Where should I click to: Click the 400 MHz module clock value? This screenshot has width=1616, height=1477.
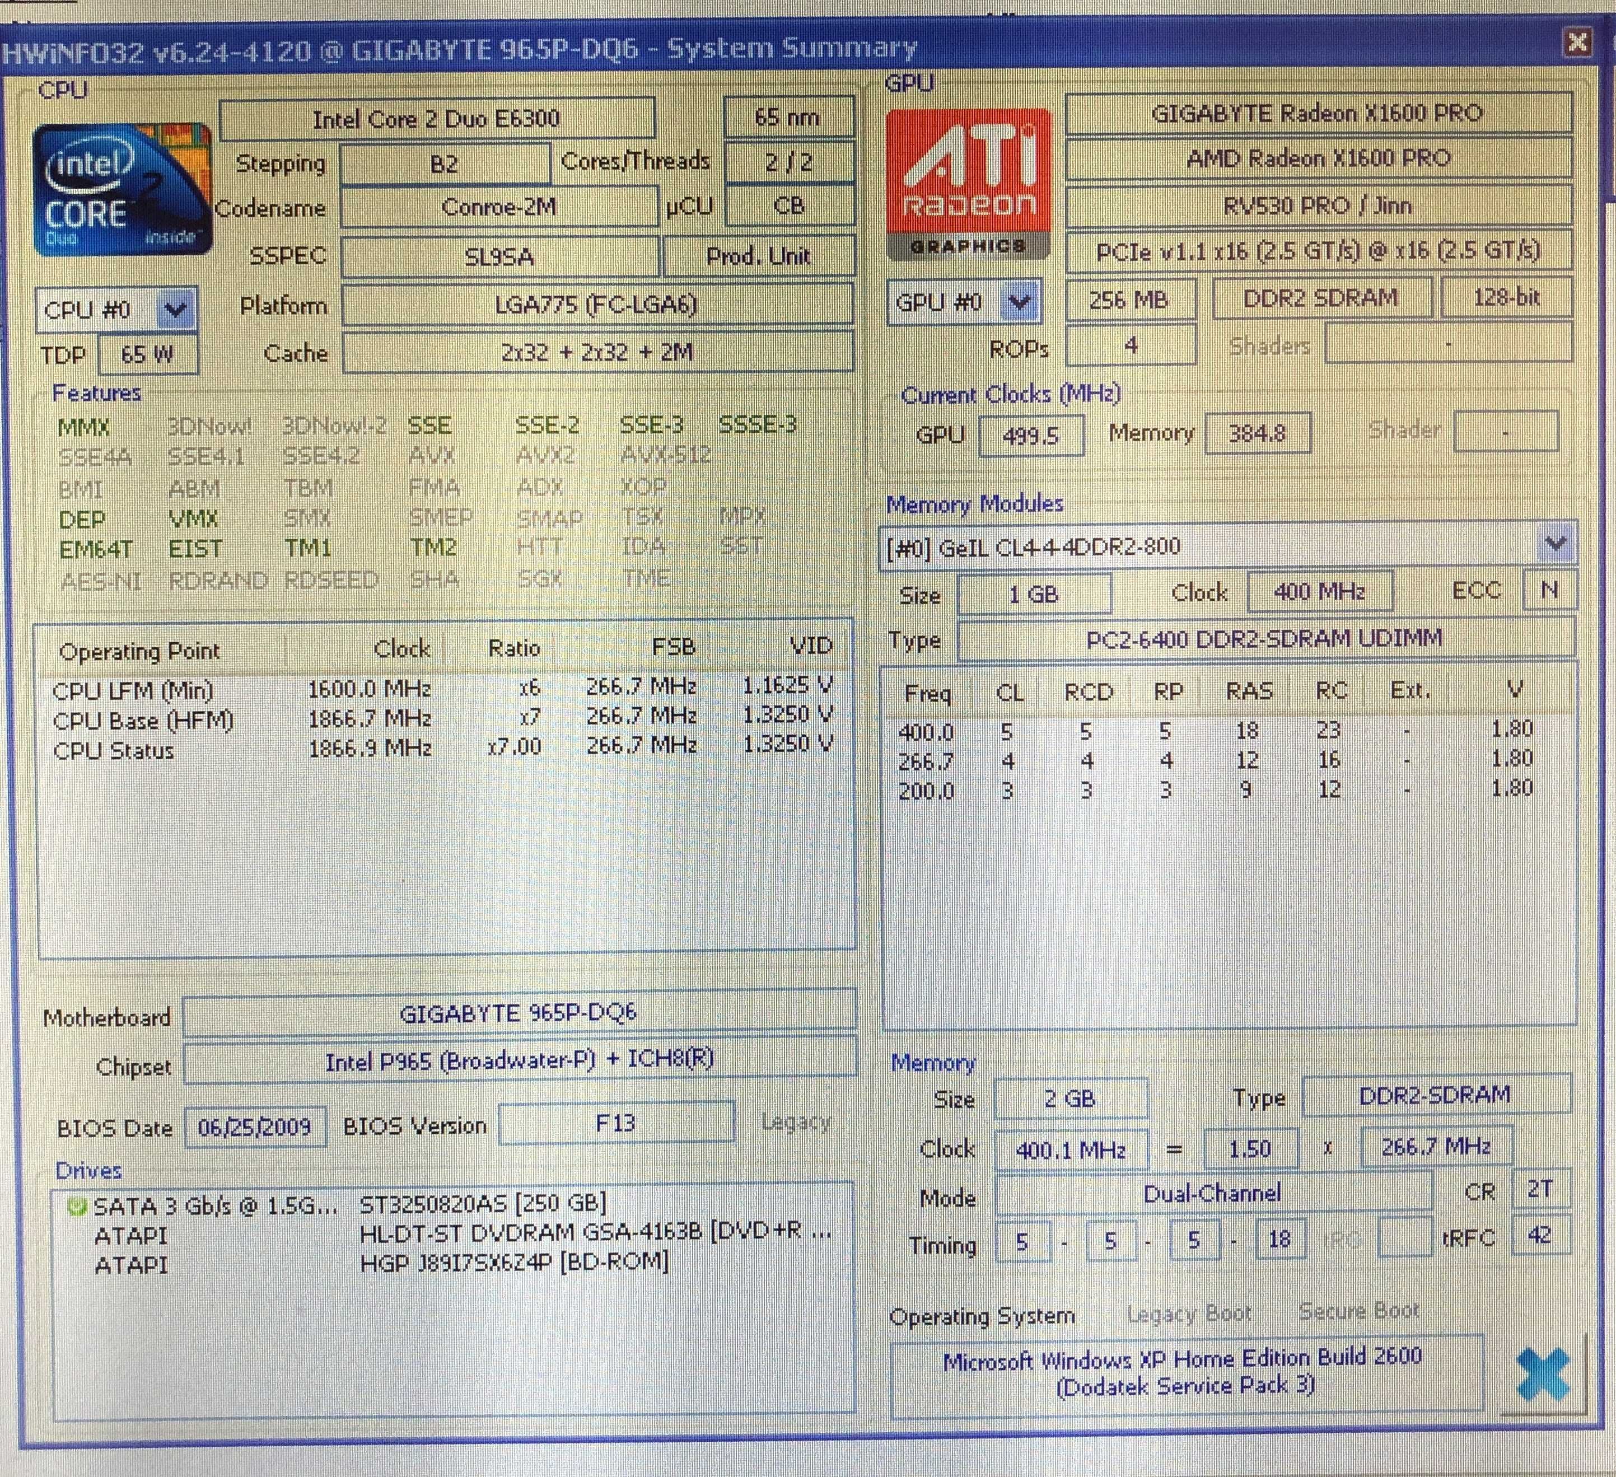click(x=1319, y=591)
